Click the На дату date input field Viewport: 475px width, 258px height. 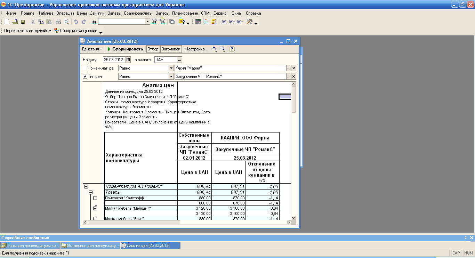pyautogui.click(x=114, y=60)
